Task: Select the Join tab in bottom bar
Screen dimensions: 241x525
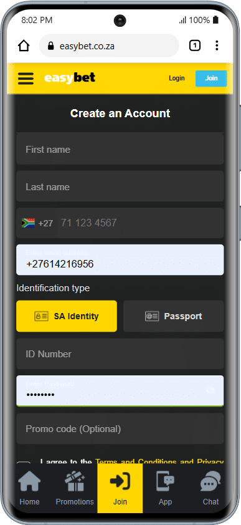Action: pos(120,488)
